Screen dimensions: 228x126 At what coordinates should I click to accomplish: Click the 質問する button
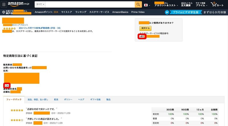pyautogui.click(x=145, y=28)
